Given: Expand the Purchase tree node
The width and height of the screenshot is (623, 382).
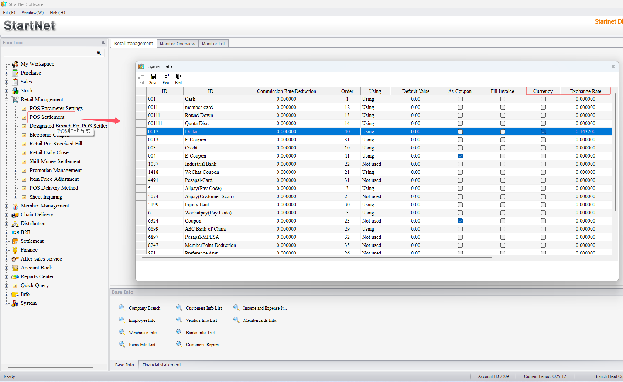Looking at the screenshot, I should 6,73.
